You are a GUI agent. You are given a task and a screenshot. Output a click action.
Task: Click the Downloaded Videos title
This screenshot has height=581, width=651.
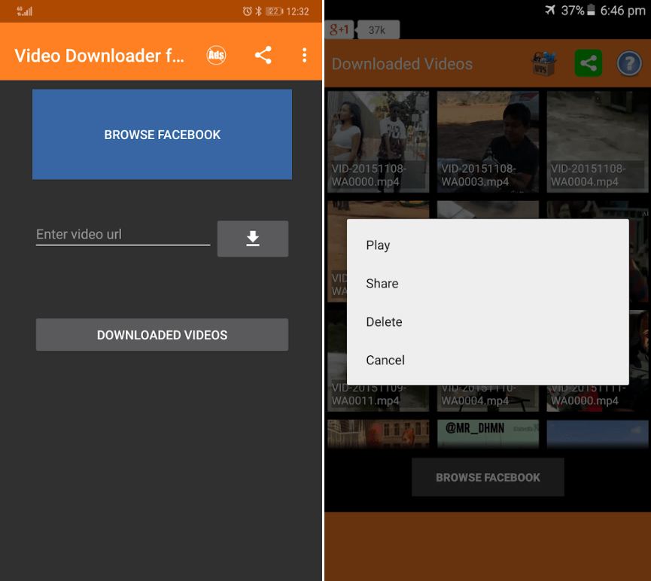click(x=402, y=64)
